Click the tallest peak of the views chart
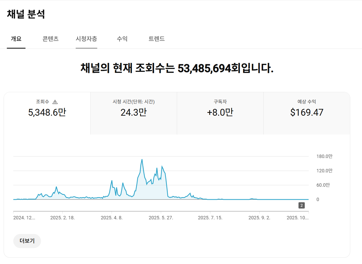The width and height of the screenshot is (362, 264). [x=142, y=160]
